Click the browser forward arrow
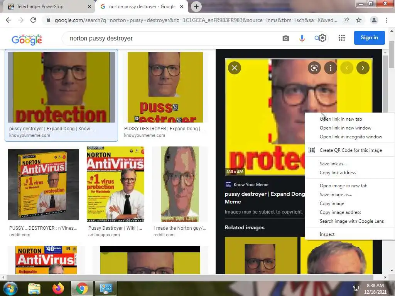The image size is (395, 296). click(21, 20)
